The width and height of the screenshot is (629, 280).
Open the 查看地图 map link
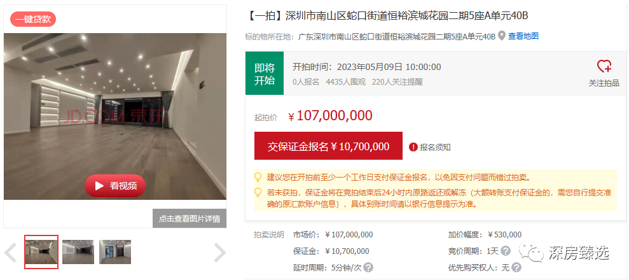click(x=523, y=36)
